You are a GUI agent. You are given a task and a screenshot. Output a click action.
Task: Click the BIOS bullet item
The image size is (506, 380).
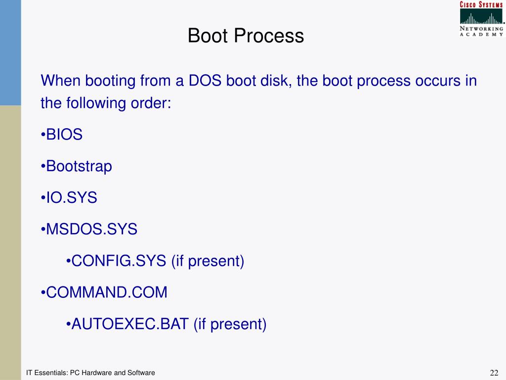click(x=62, y=135)
